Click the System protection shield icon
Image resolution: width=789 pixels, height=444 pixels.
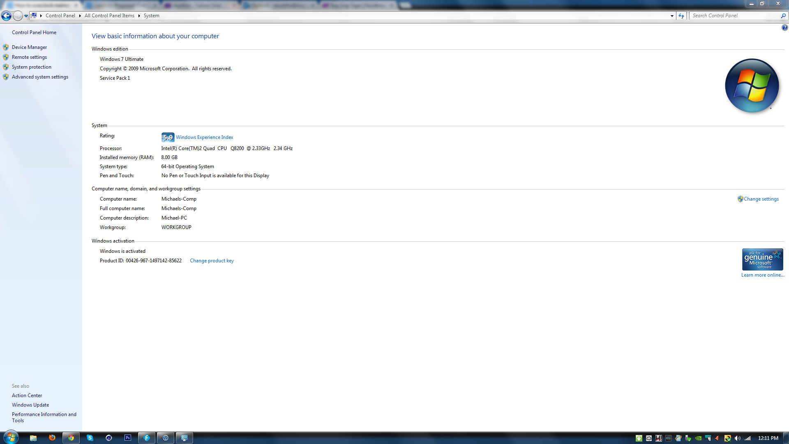tap(6, 67)
